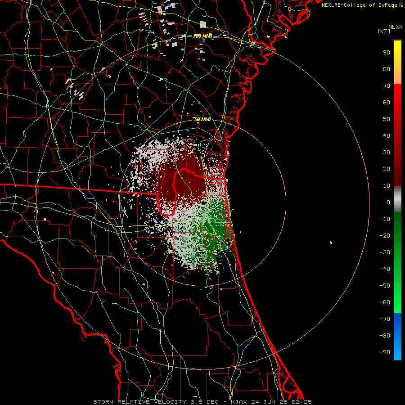Click the -90 value on velocity scale
405x405 pixels.
385,352
